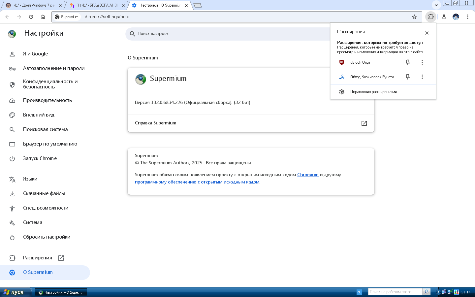Click the Версия 132.0.6834.226 text

pyautogui.click(x=193, y=103)
